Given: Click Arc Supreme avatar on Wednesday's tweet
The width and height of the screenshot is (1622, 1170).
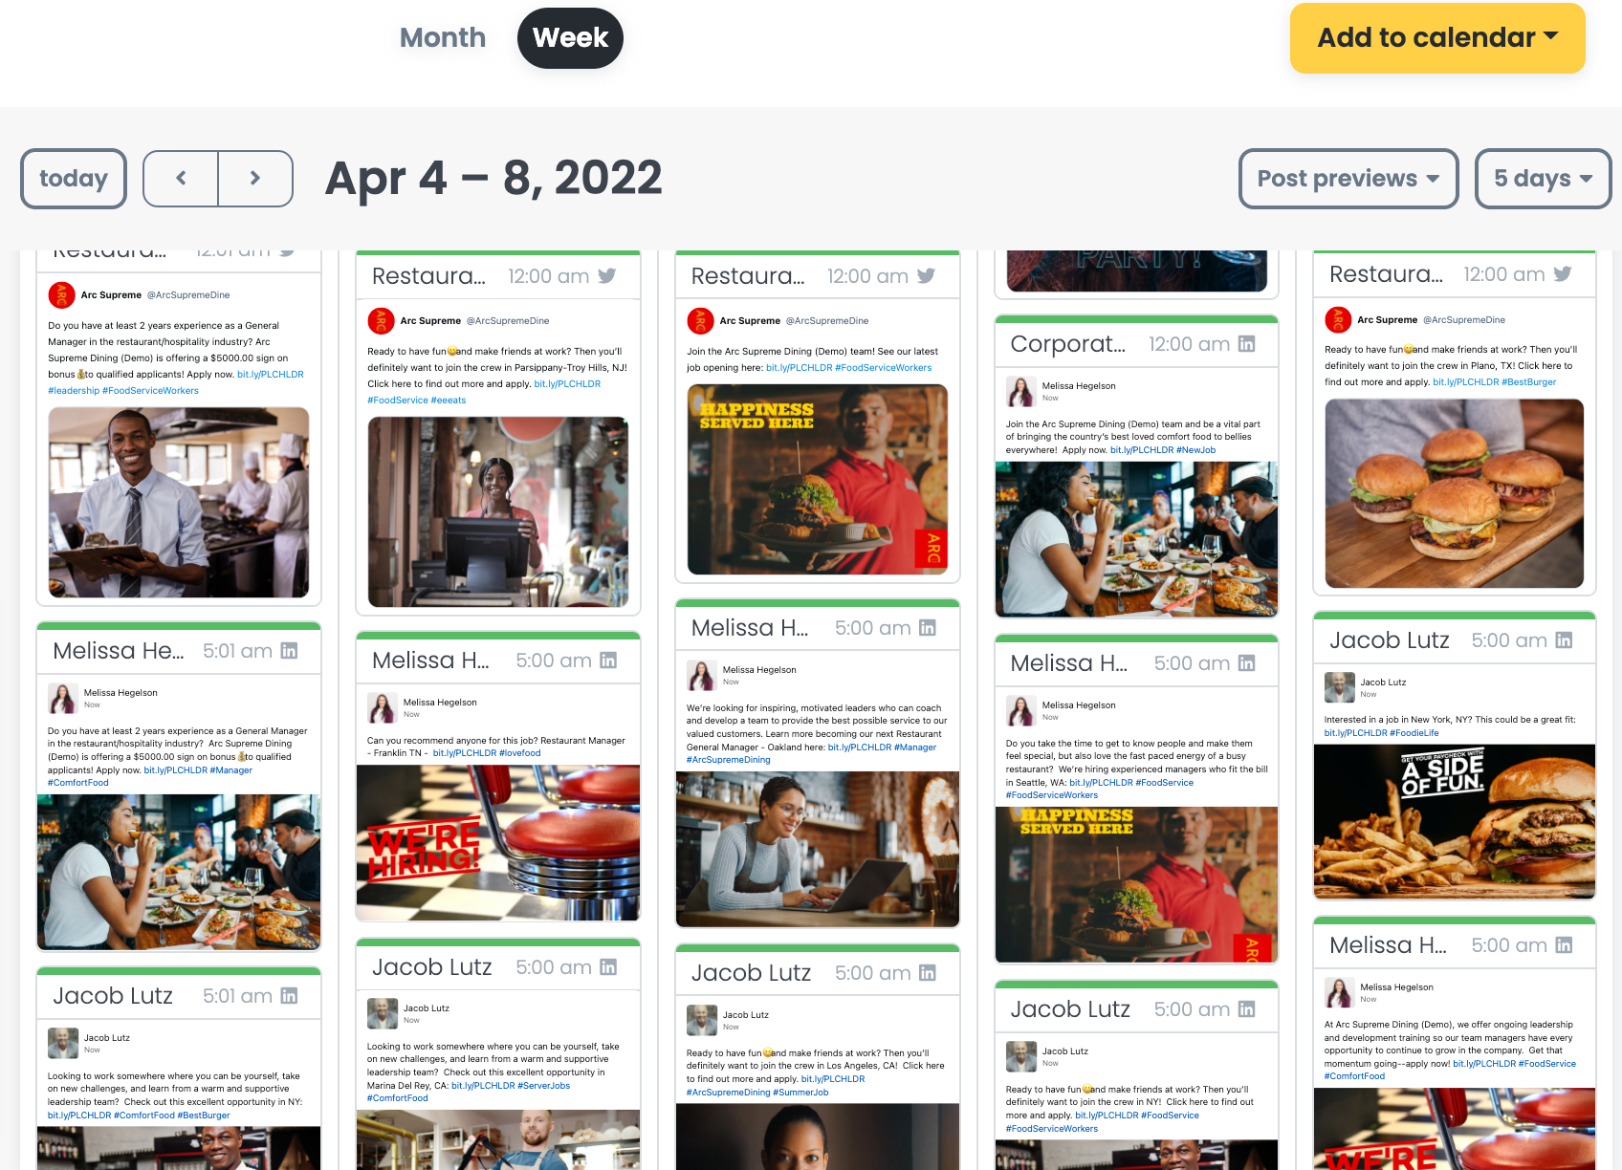Looking at the screenshot, I should 700,320.
